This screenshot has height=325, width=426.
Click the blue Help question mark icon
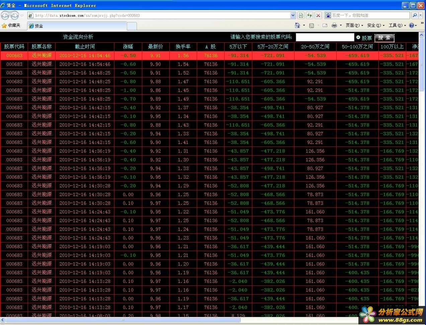(x=412, y=25)
